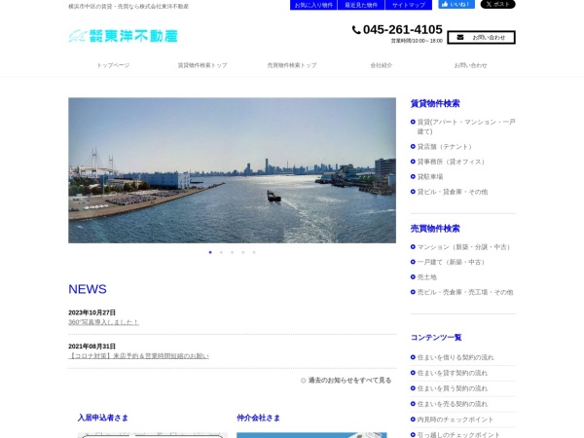
Task: Click the Facebook いいね! thumbs-up button
Action: coord(456,4)
